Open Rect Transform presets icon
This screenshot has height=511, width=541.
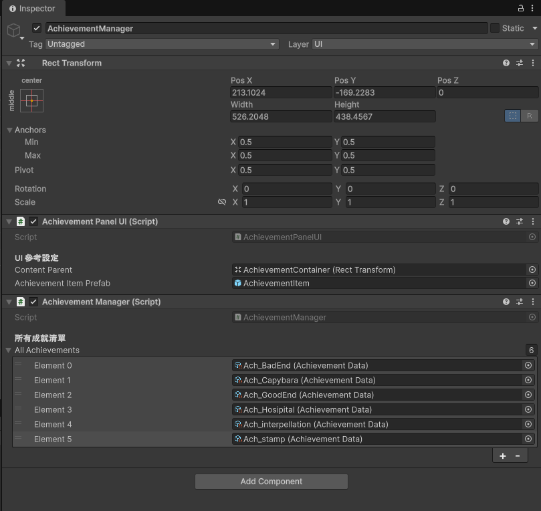(x=520, y=63)
